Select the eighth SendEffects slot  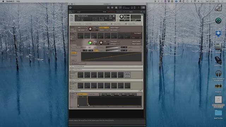(127, 85)
